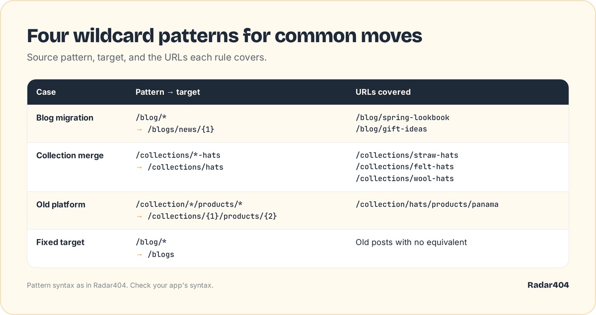Click "Old posts with no equivalent" text
The height and width of the screenshot is (315, 596).
tap(411, 243)
